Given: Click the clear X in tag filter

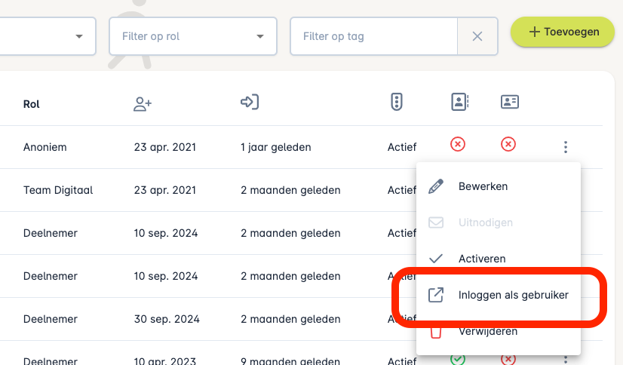Looking at the screenshot, I should tap(477, 36).
